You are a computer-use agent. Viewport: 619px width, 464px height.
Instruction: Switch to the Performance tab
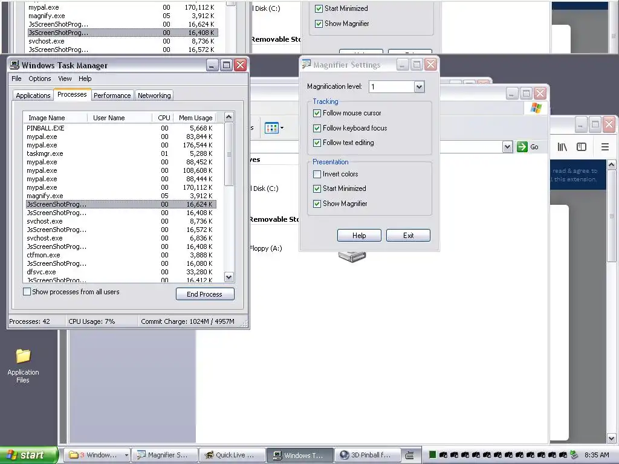(x=112, y=95)
